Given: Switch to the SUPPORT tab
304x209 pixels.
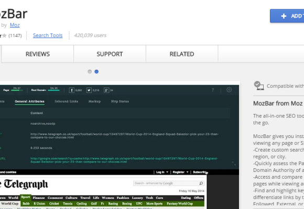Looking at the screenshot, I should coord(110,54).
